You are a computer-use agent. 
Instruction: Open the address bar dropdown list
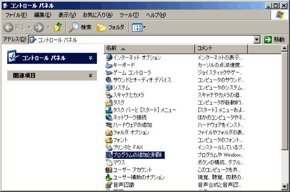(257, 39)
